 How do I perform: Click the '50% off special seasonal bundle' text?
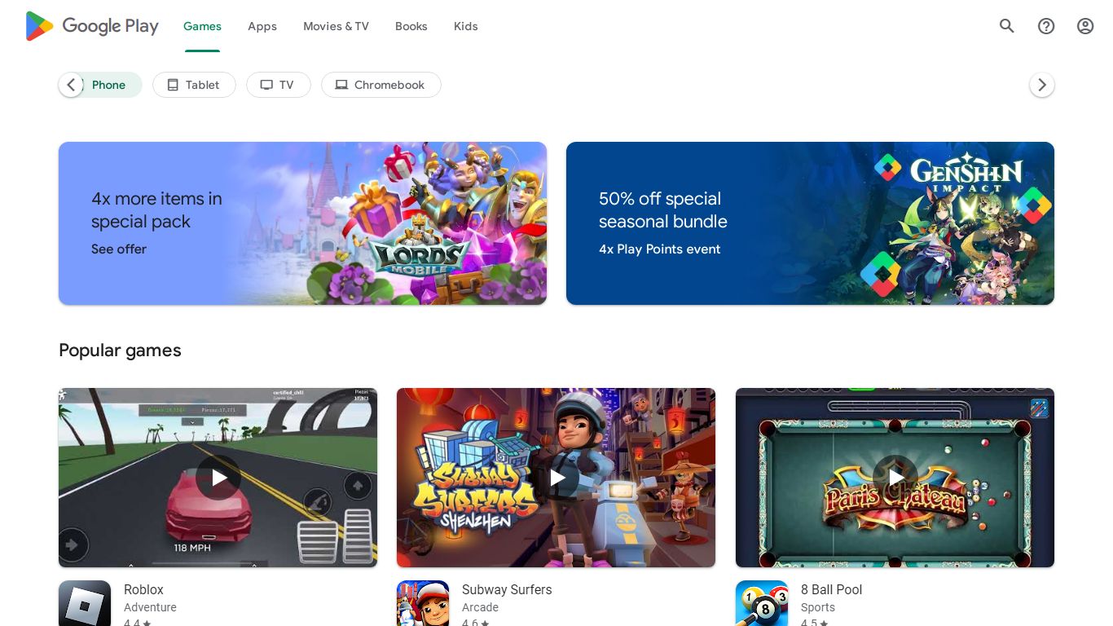pyautogui.click(x=663, y=210)
